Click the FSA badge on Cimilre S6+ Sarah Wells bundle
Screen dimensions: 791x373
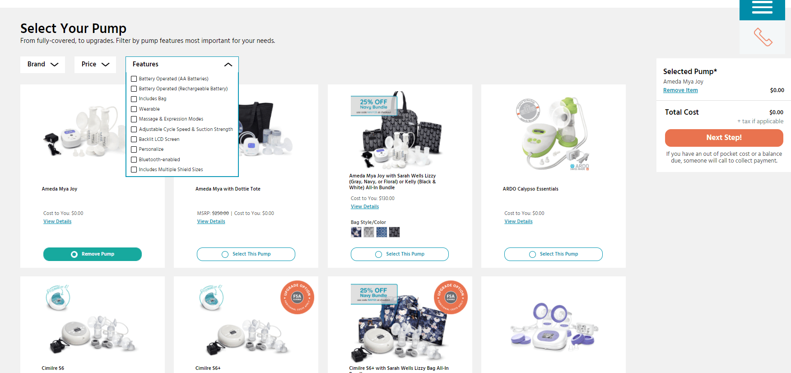point(451,297)
